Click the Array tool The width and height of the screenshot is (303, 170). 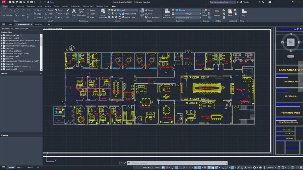(x=59, y=17)
